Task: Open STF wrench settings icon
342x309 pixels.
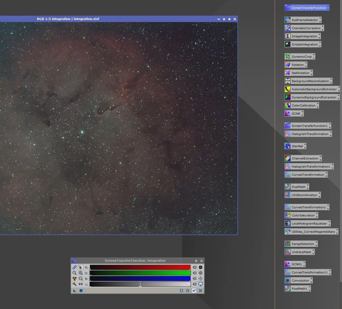Action: click(74, 284)
